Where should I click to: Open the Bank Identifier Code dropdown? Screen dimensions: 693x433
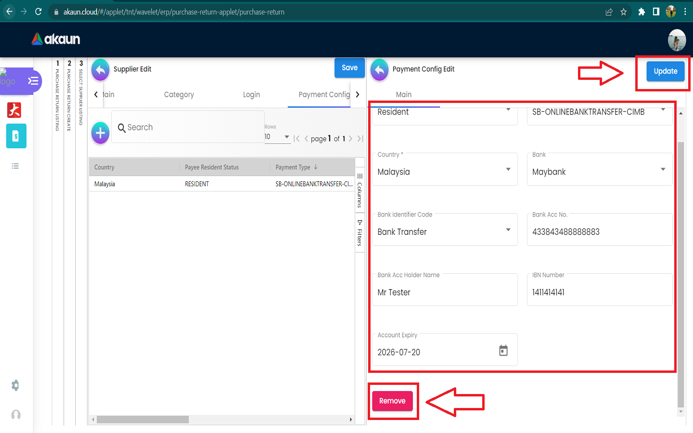(444, 230)
